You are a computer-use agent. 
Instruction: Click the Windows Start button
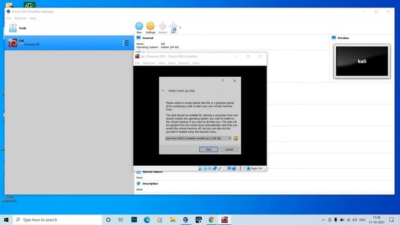click(6, 219)
